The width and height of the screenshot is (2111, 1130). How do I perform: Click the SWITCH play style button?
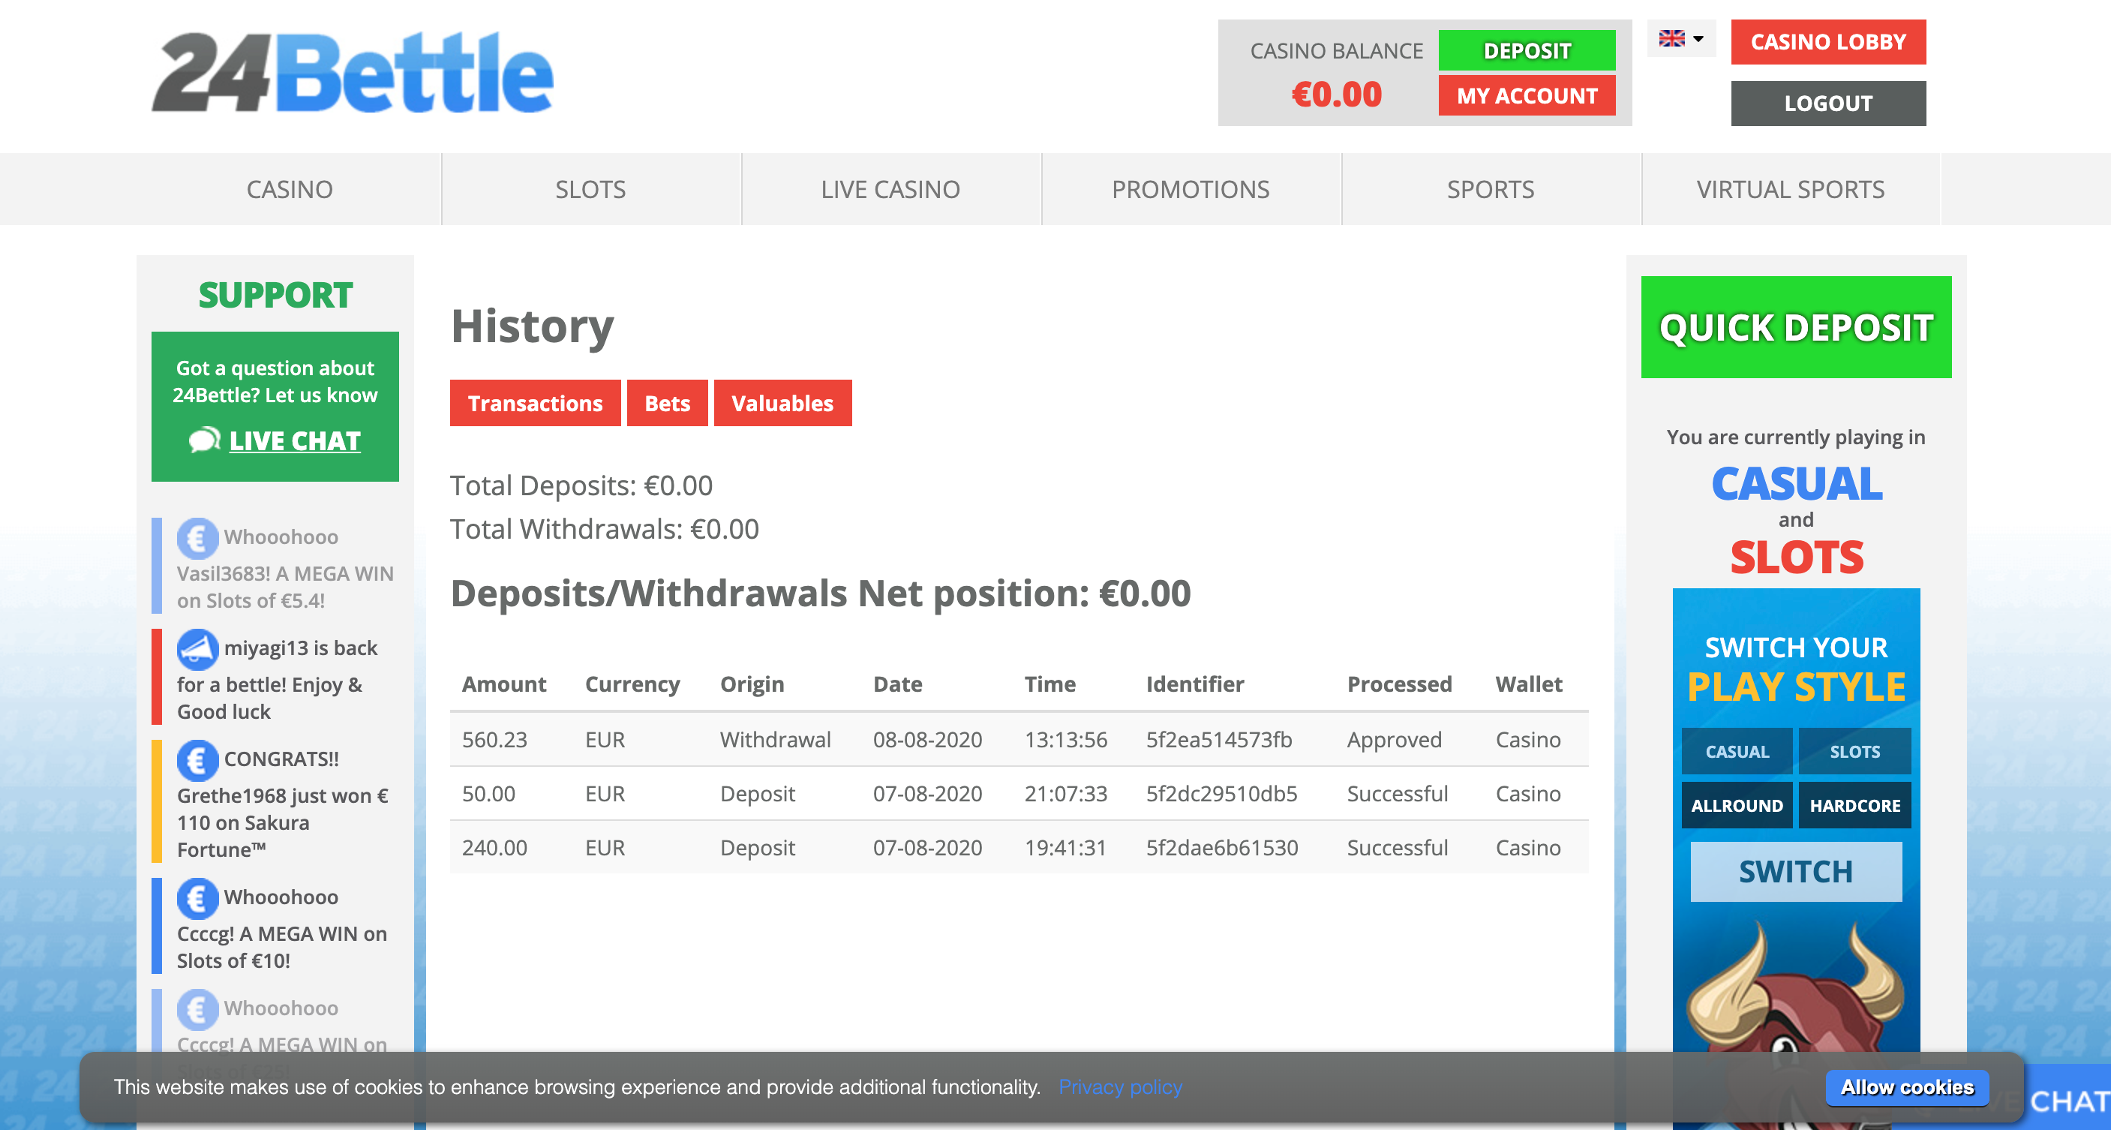click(x=1795, y=872)
